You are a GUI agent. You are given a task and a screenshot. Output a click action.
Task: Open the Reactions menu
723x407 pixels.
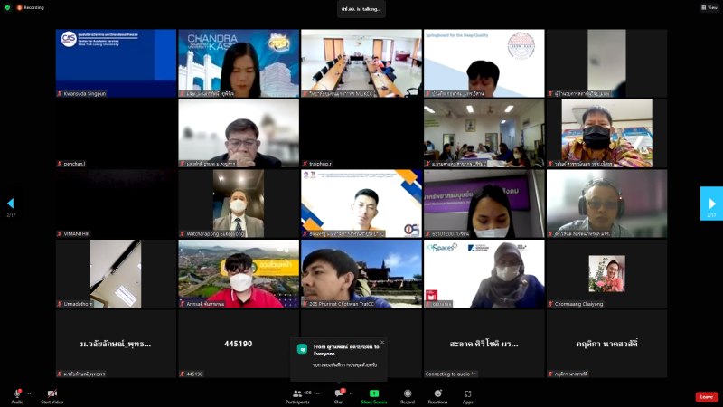(x=438, y=393)
